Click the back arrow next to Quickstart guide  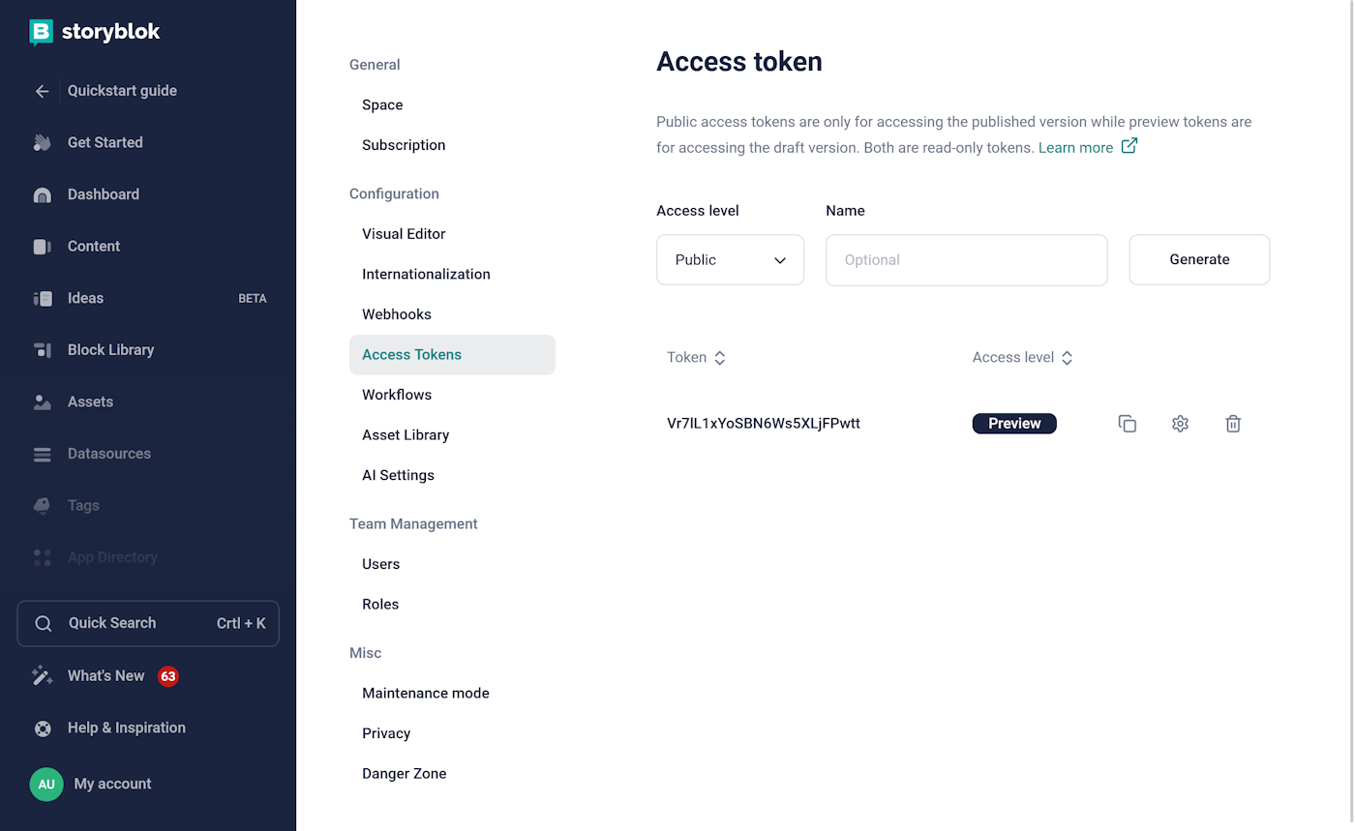pos(42,90)
